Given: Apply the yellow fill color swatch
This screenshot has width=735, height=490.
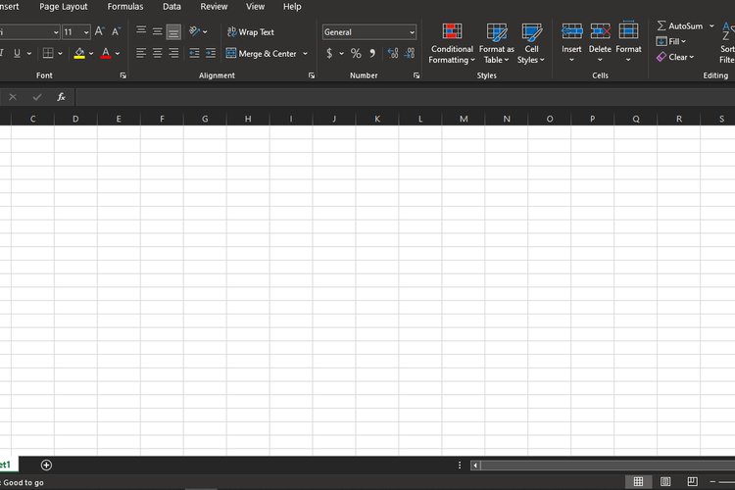Looking at the screenshot, I should coord(79,53).
